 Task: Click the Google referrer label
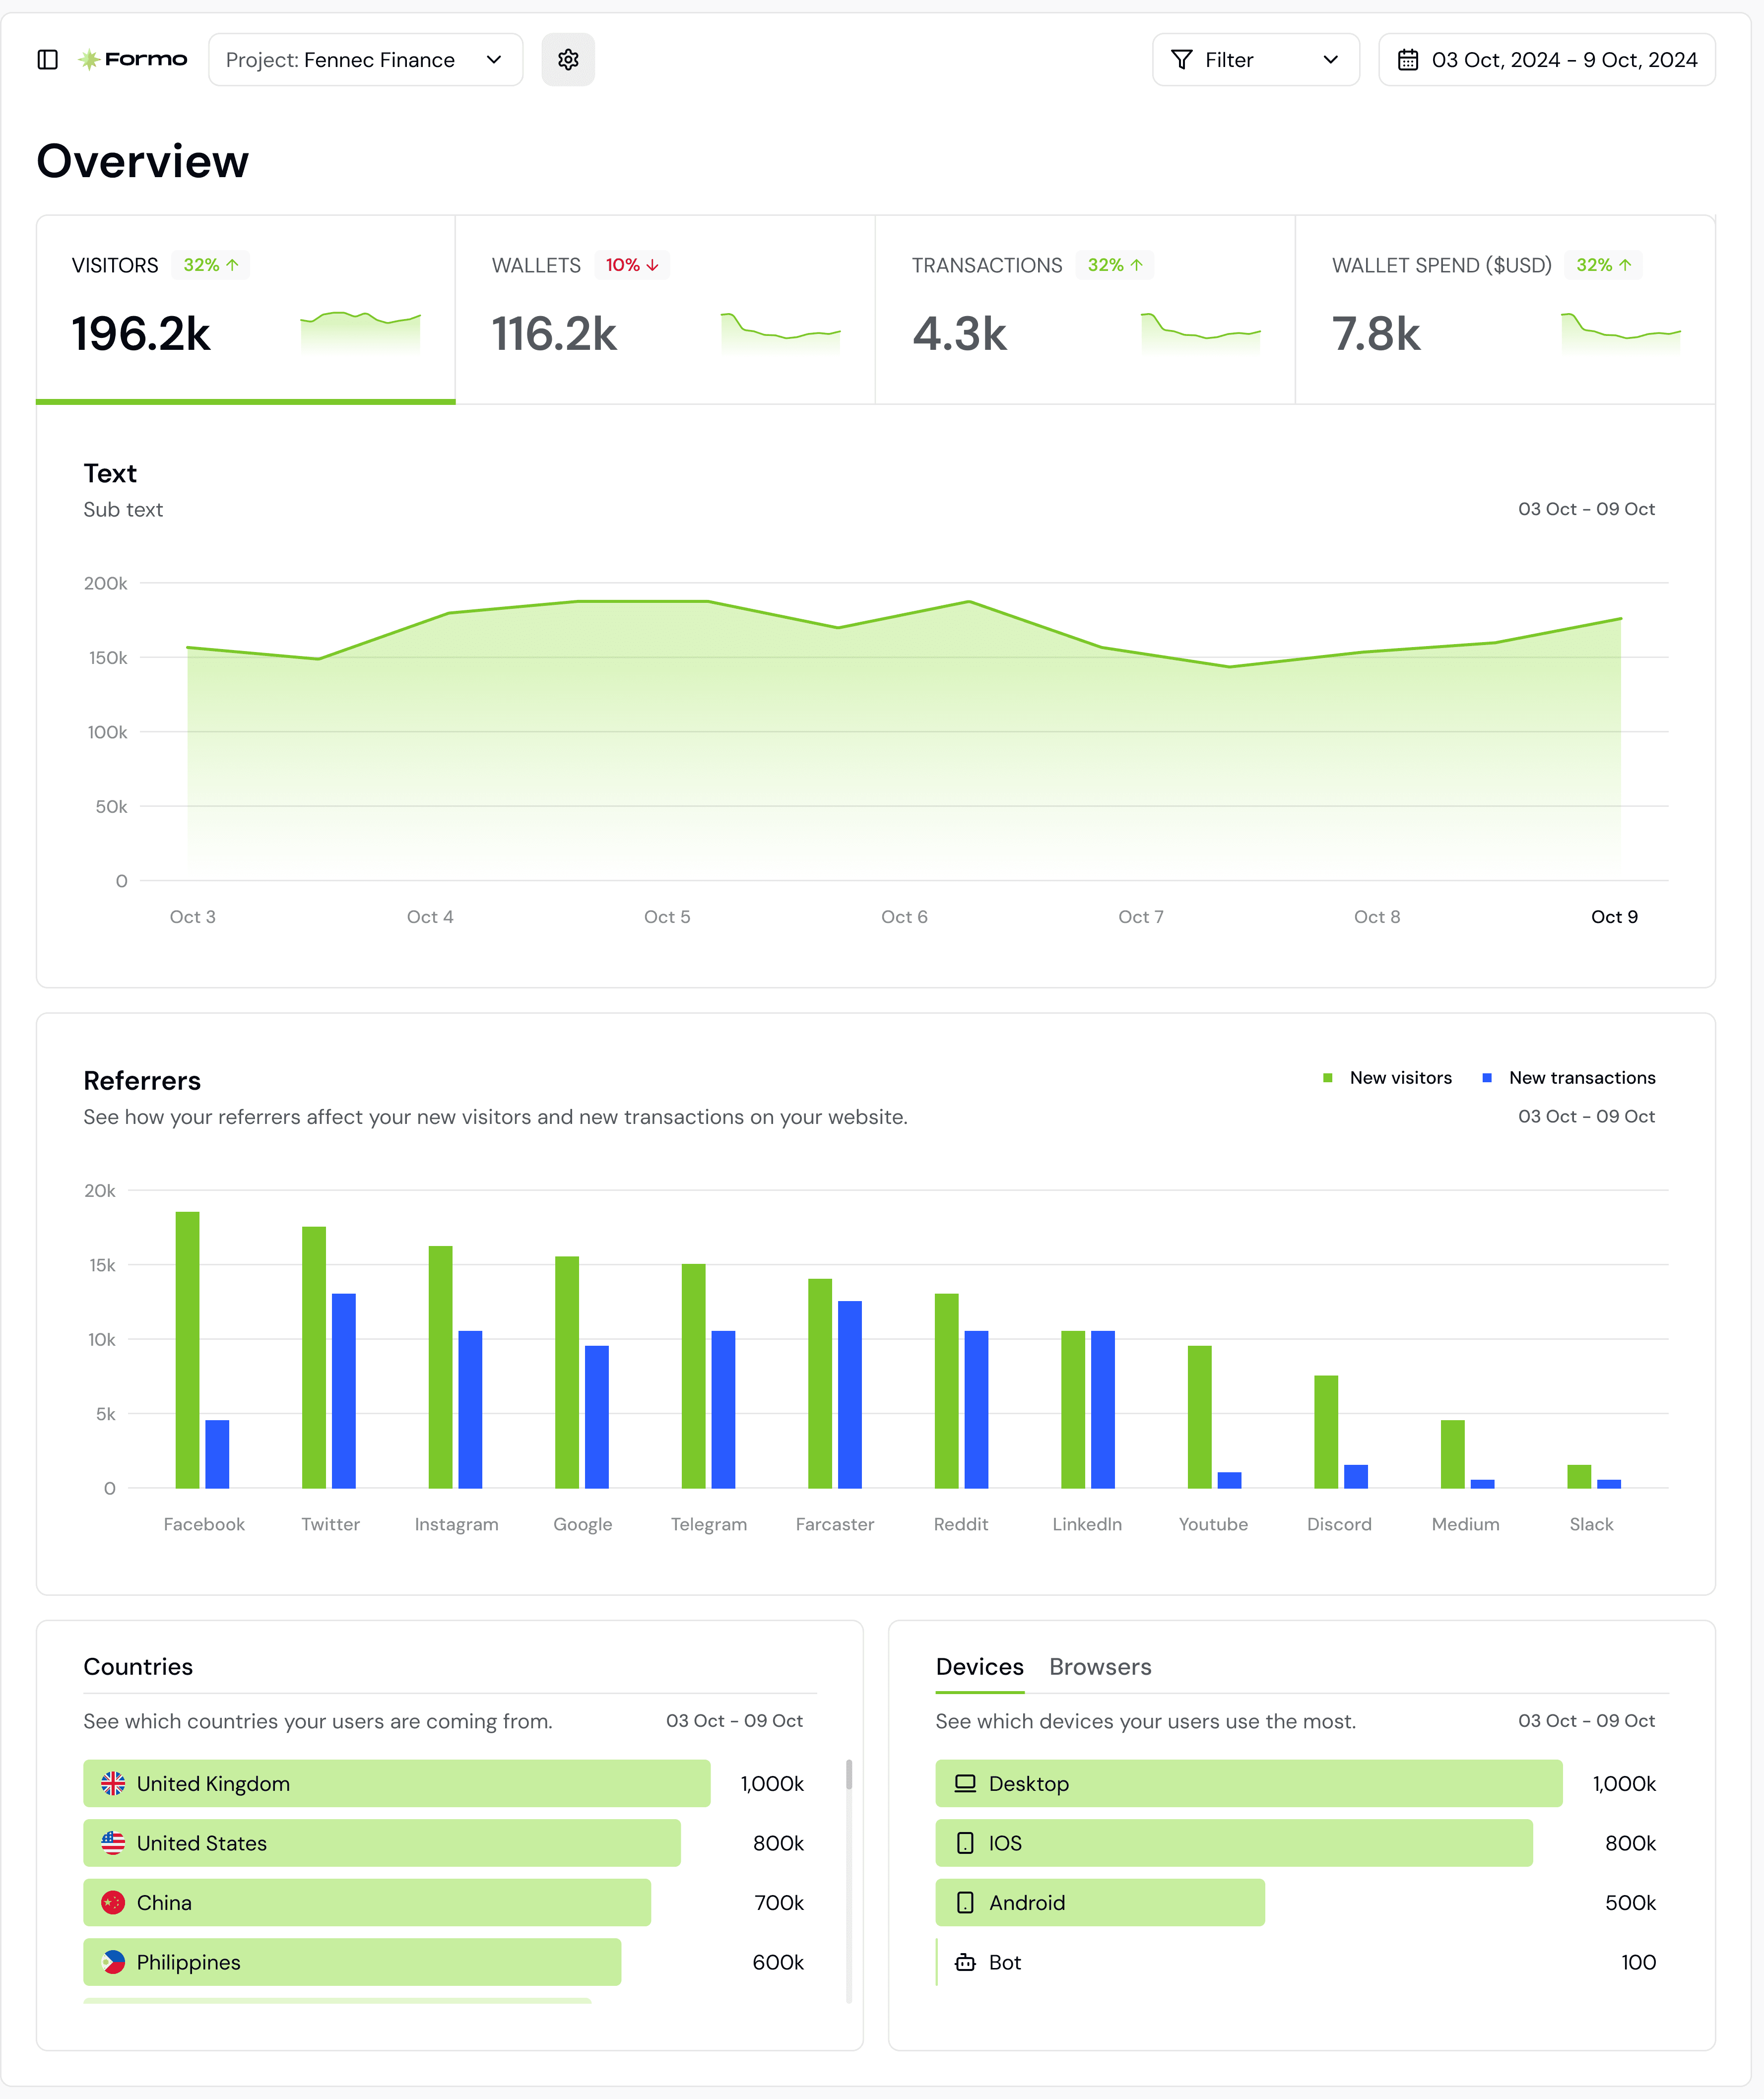(583, 1524)
